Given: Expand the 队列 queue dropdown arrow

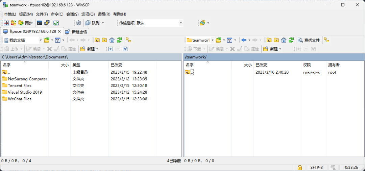Looking at the screenshot, I should coord(103,23).
